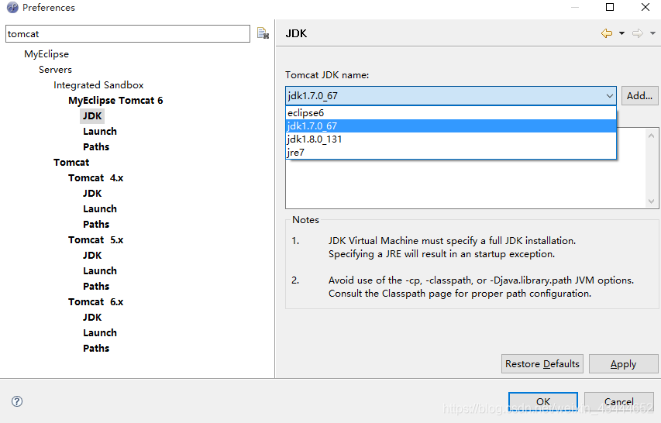Viewport: 661px width, 423px height.
Task: Click Restore Defaults button
Action: (x=542, y=363)
